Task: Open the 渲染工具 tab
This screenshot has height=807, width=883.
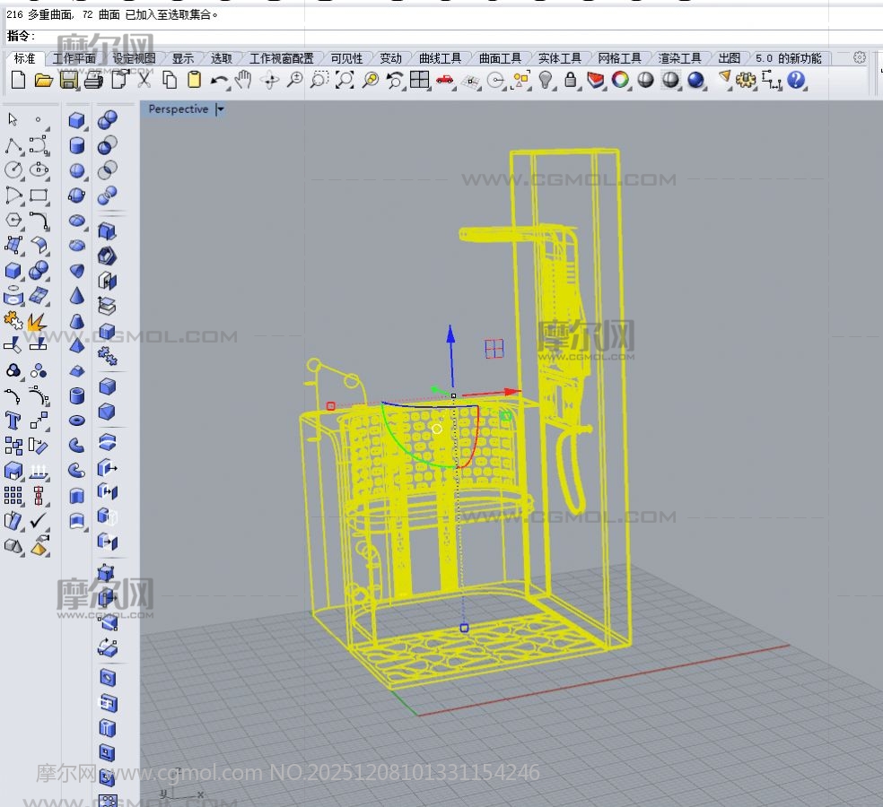Action: (x=679, y=58)
